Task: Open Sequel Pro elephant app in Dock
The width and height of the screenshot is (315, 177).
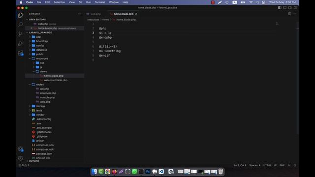Action: tap(155, 172)
